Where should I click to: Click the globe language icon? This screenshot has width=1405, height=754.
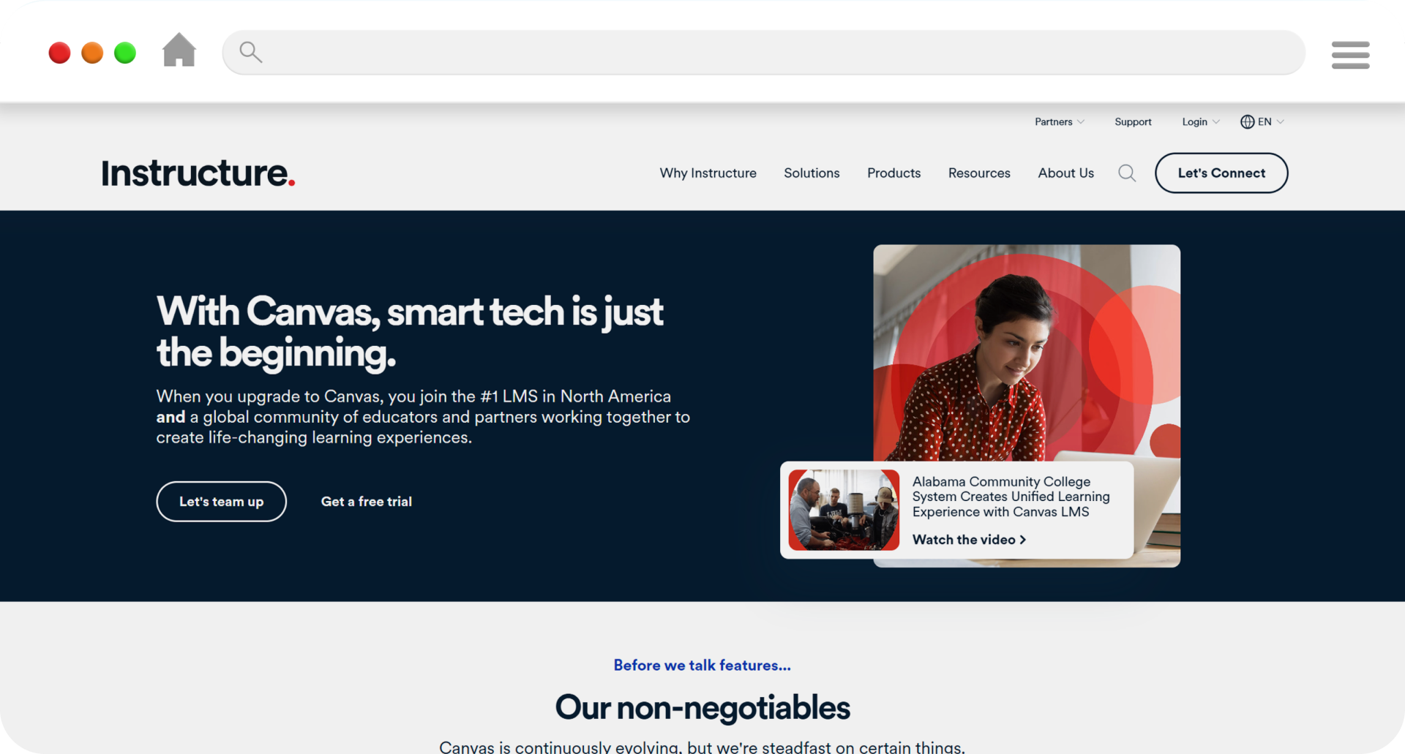1247,122
